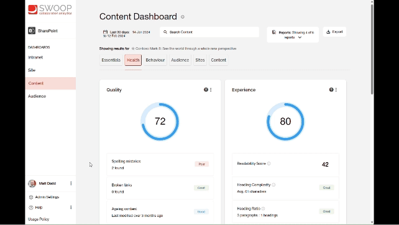Click the Heading Complexity info icon
Viewport: 399px width, 225px height.
tap(273, 185)
